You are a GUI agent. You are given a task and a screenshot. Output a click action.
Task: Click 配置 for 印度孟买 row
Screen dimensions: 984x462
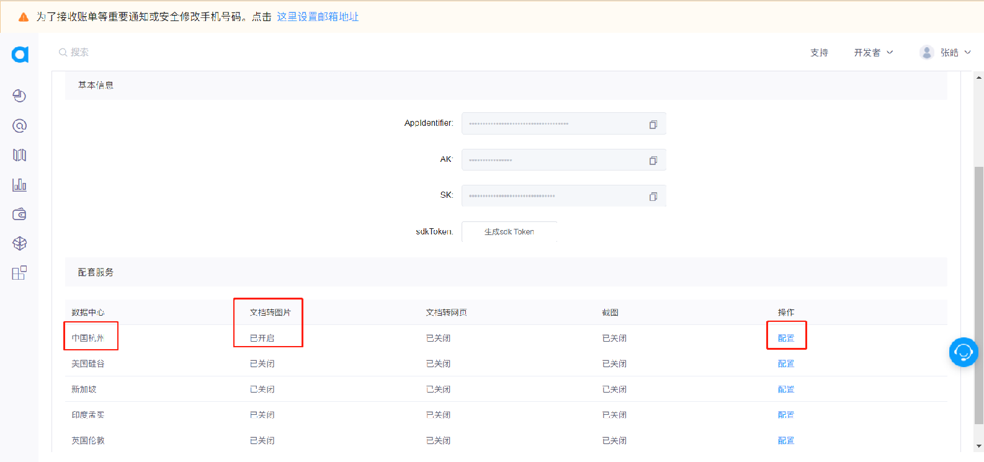tap(786, 415)
